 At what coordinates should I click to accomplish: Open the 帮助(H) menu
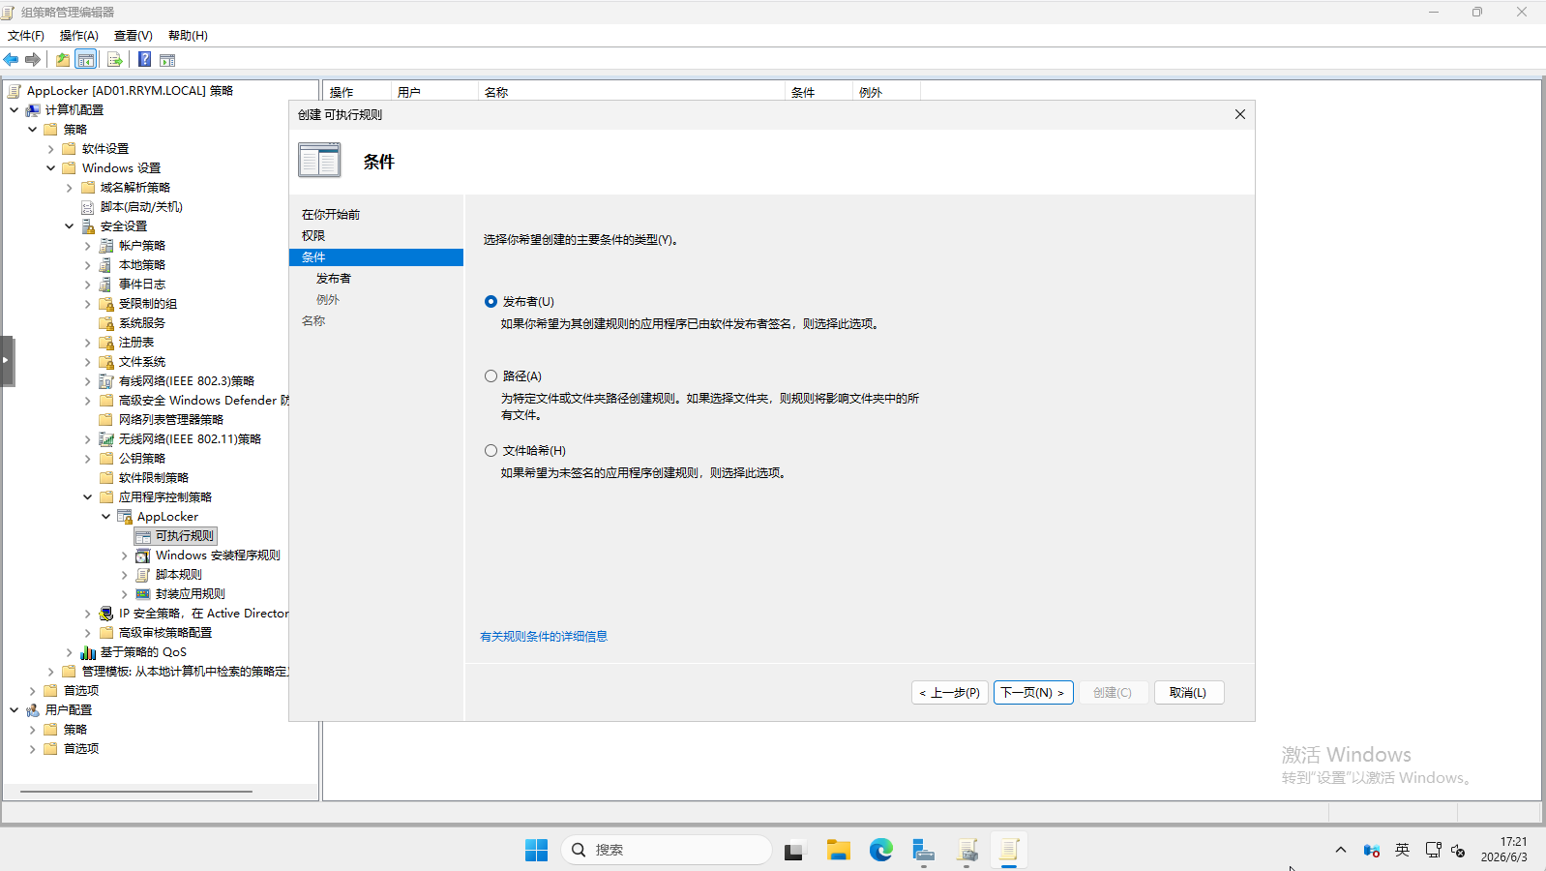click(188, 36)
